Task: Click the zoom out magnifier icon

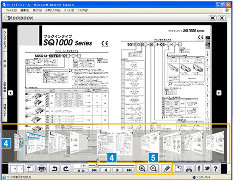Action: tap(153, 169)
